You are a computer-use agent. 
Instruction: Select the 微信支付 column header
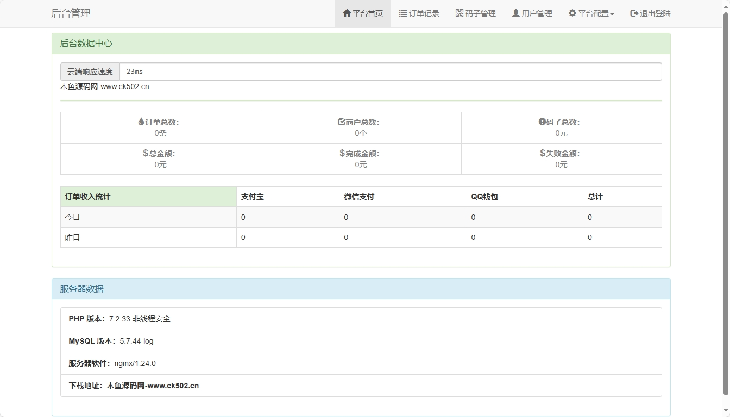click(403, 197)
